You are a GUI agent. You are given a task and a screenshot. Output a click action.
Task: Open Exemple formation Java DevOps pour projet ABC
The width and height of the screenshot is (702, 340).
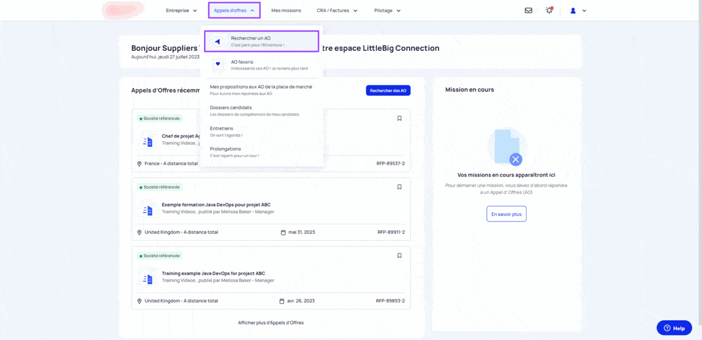point(216,204)
